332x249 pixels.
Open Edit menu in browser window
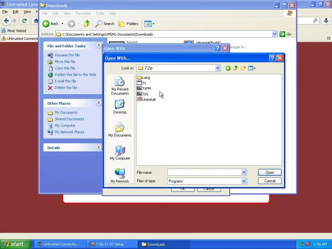pos(16,12)
